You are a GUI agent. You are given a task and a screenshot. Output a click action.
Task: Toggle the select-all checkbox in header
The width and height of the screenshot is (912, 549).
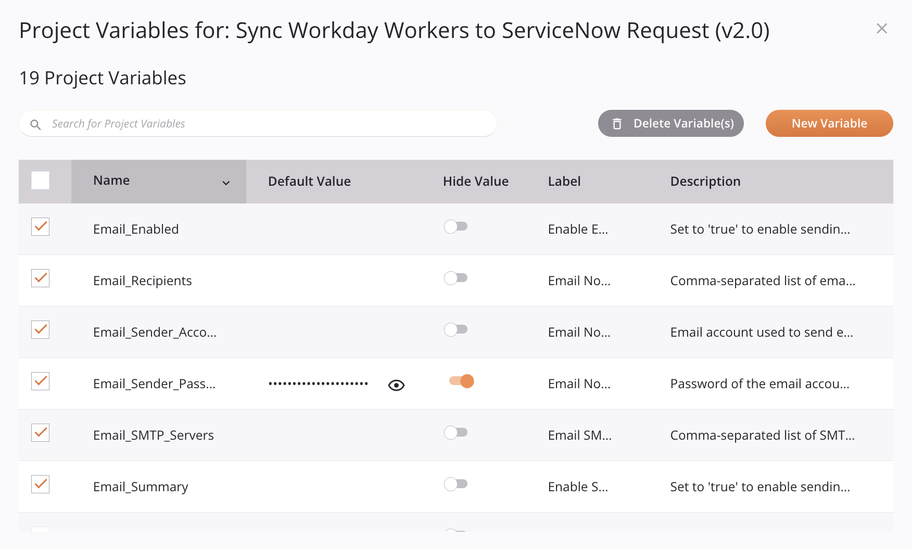[40, 180]
